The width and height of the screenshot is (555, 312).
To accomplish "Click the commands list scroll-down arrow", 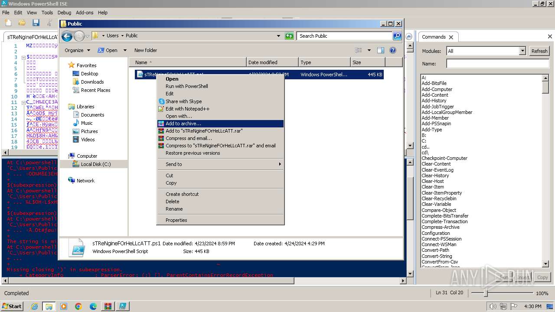I will [545, 264].
